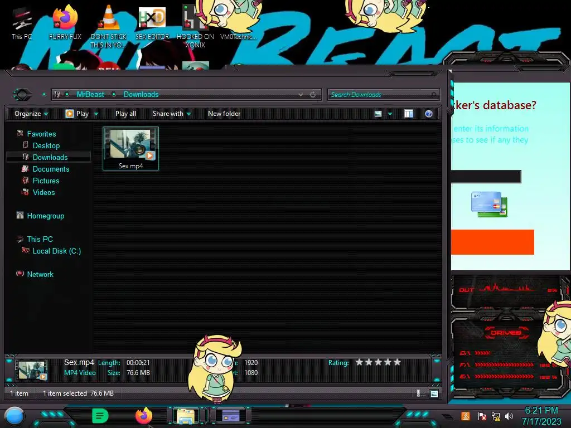Open the SEX EDITOR HxD desktop shortcut
The width and height of the screenshot is (571, 428).
[x=152, y=23]
